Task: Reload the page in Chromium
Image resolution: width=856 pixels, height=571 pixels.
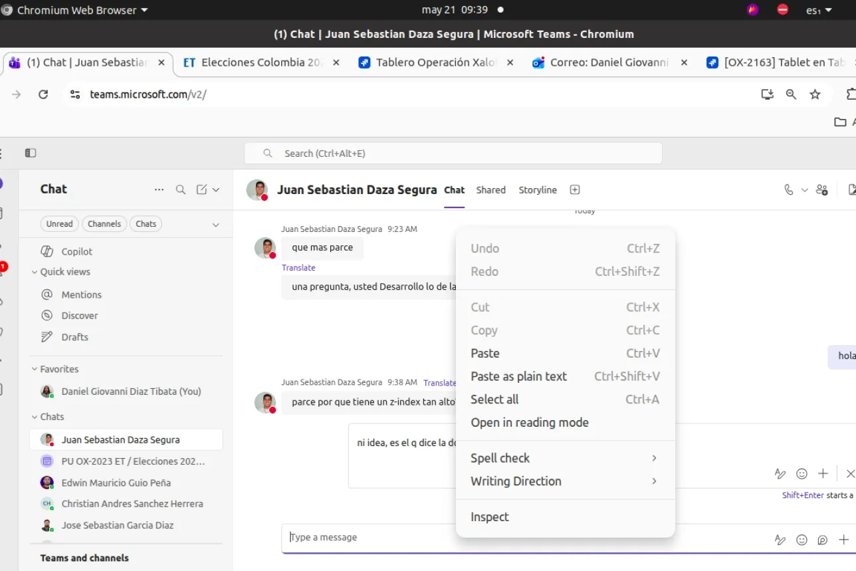Action: [43, 94]
